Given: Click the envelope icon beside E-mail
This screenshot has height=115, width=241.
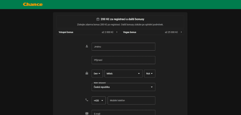Looking at the screenshot, I should 87,113.
